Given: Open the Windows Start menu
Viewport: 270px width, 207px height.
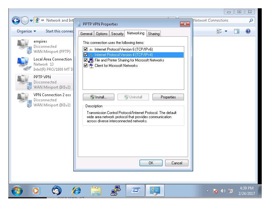Looking at the screenshot, I should (x=17, y=190).
